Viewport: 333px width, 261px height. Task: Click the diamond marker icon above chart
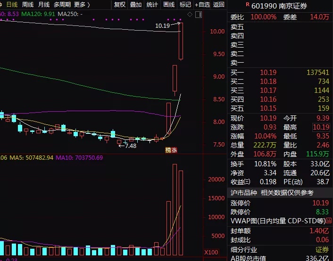coord(190,15)
